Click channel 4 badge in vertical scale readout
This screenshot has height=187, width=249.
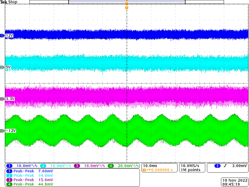point(111,166)
